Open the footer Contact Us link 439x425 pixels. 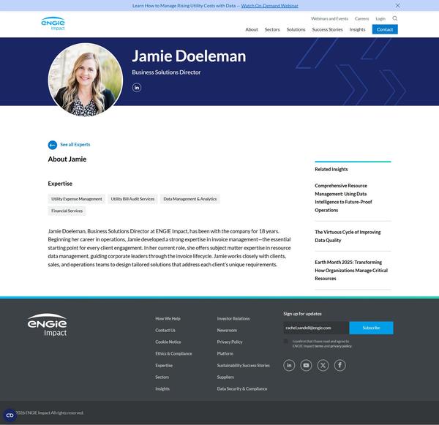tap(165, 331)
